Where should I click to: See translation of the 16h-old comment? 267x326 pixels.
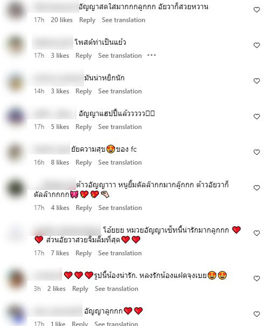(x=120, y=162)
